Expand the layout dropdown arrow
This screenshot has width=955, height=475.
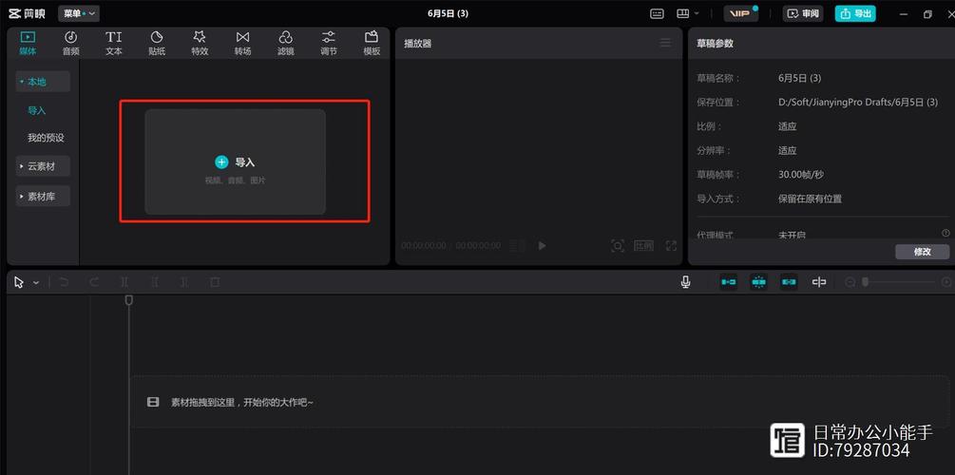pos(697,13)
